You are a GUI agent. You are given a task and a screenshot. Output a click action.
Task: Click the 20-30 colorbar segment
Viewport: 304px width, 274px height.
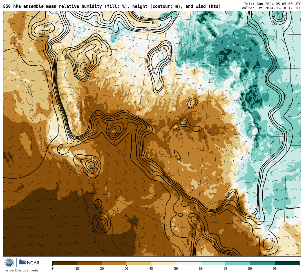pos(114,263)
